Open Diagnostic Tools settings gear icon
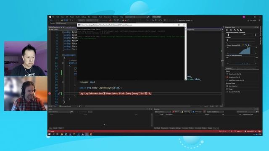This screenshot has height=151, width=269. 227,30
